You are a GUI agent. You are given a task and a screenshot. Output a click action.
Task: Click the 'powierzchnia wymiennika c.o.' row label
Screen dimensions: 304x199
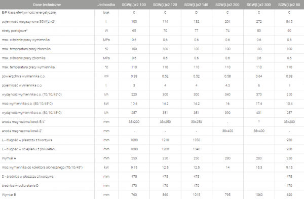click(x=23, y=76)
